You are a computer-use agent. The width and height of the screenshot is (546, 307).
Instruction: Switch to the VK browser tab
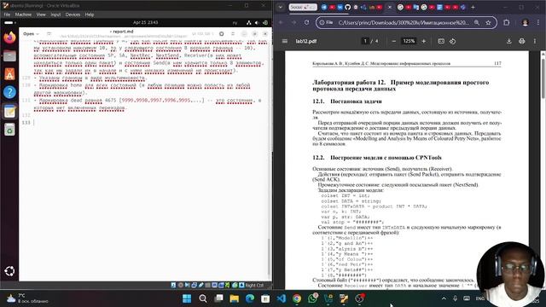tap(340, 7)
